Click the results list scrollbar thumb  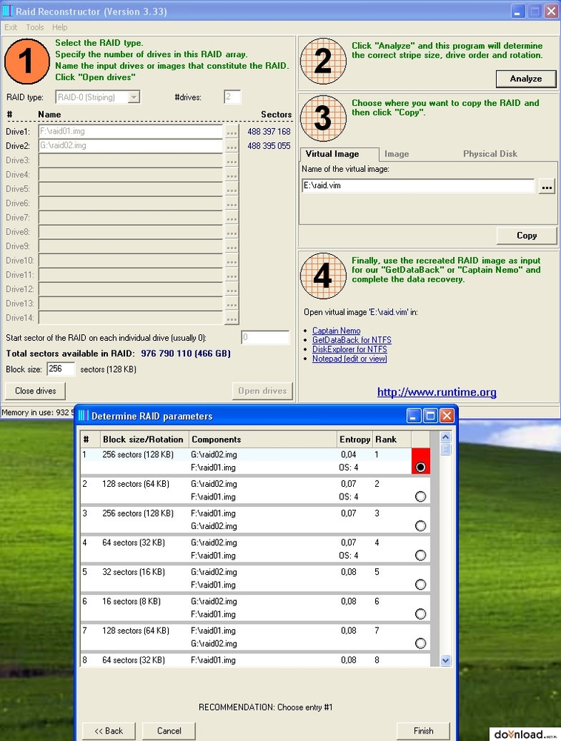[x=446, y=449]
